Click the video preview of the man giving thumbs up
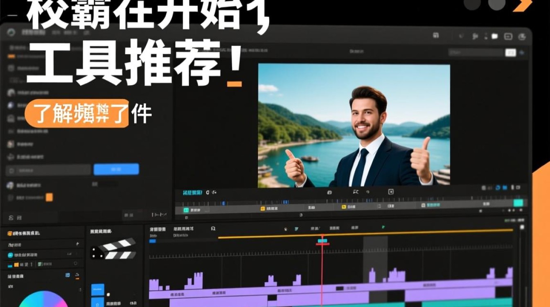550x307 pixels. 354,125
